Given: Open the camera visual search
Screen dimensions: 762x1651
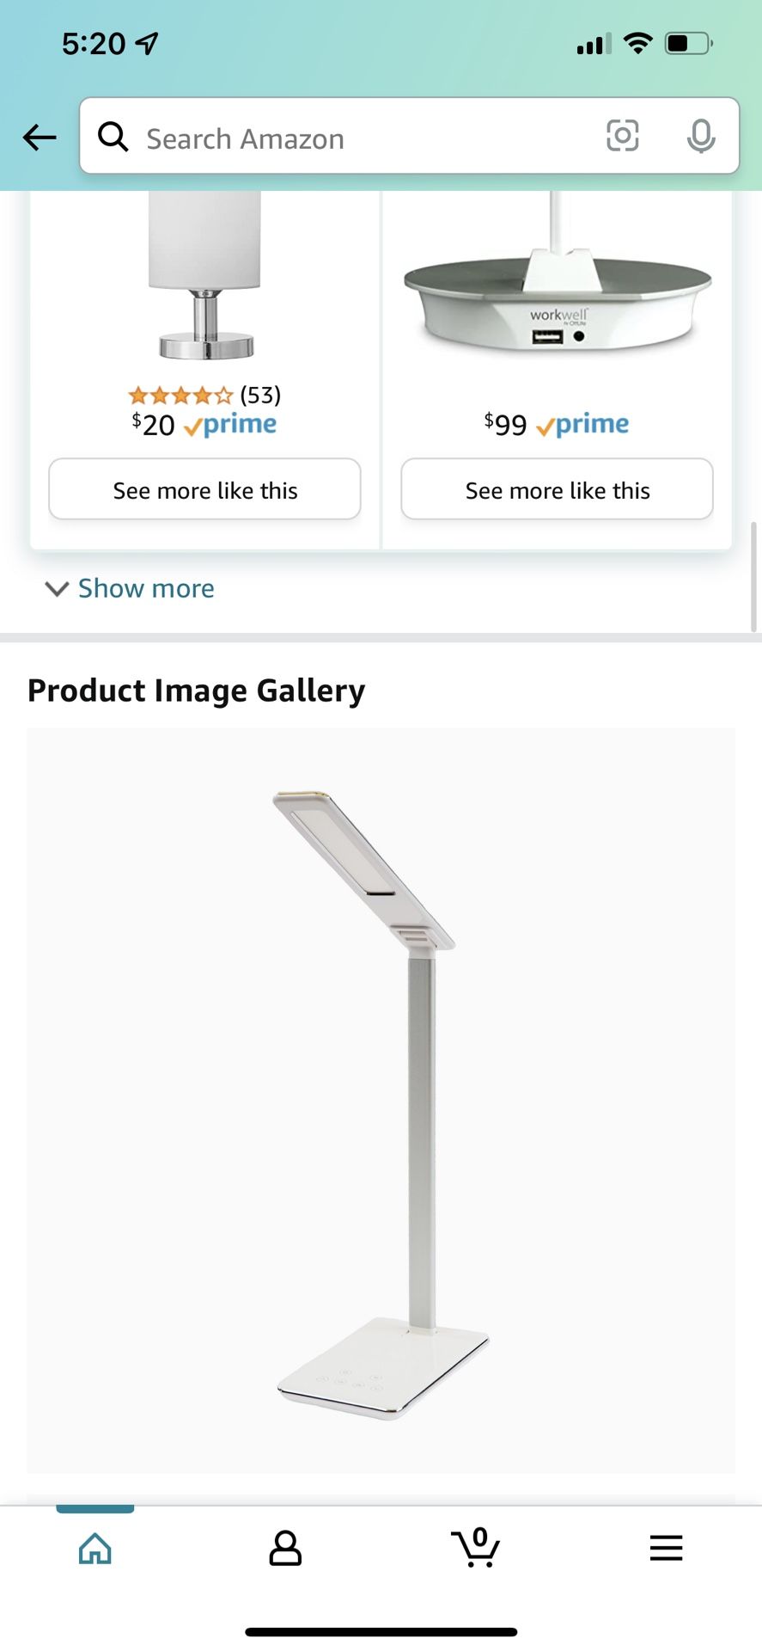Looking at the screenshot, I should coord(622,136).
